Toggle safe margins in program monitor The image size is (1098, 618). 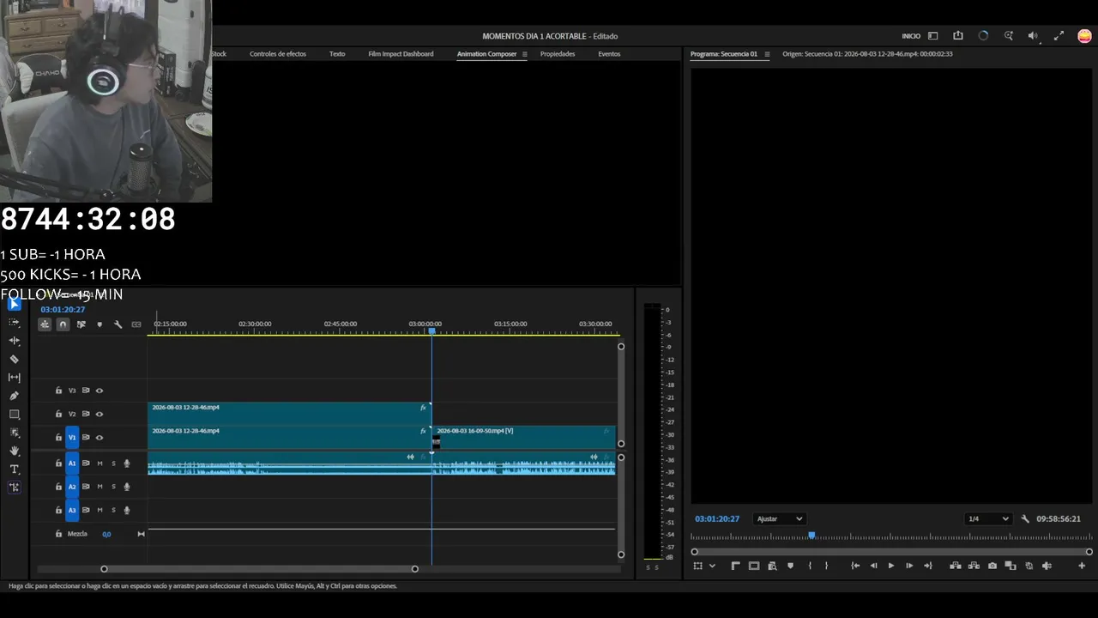[x=754, y=566]
